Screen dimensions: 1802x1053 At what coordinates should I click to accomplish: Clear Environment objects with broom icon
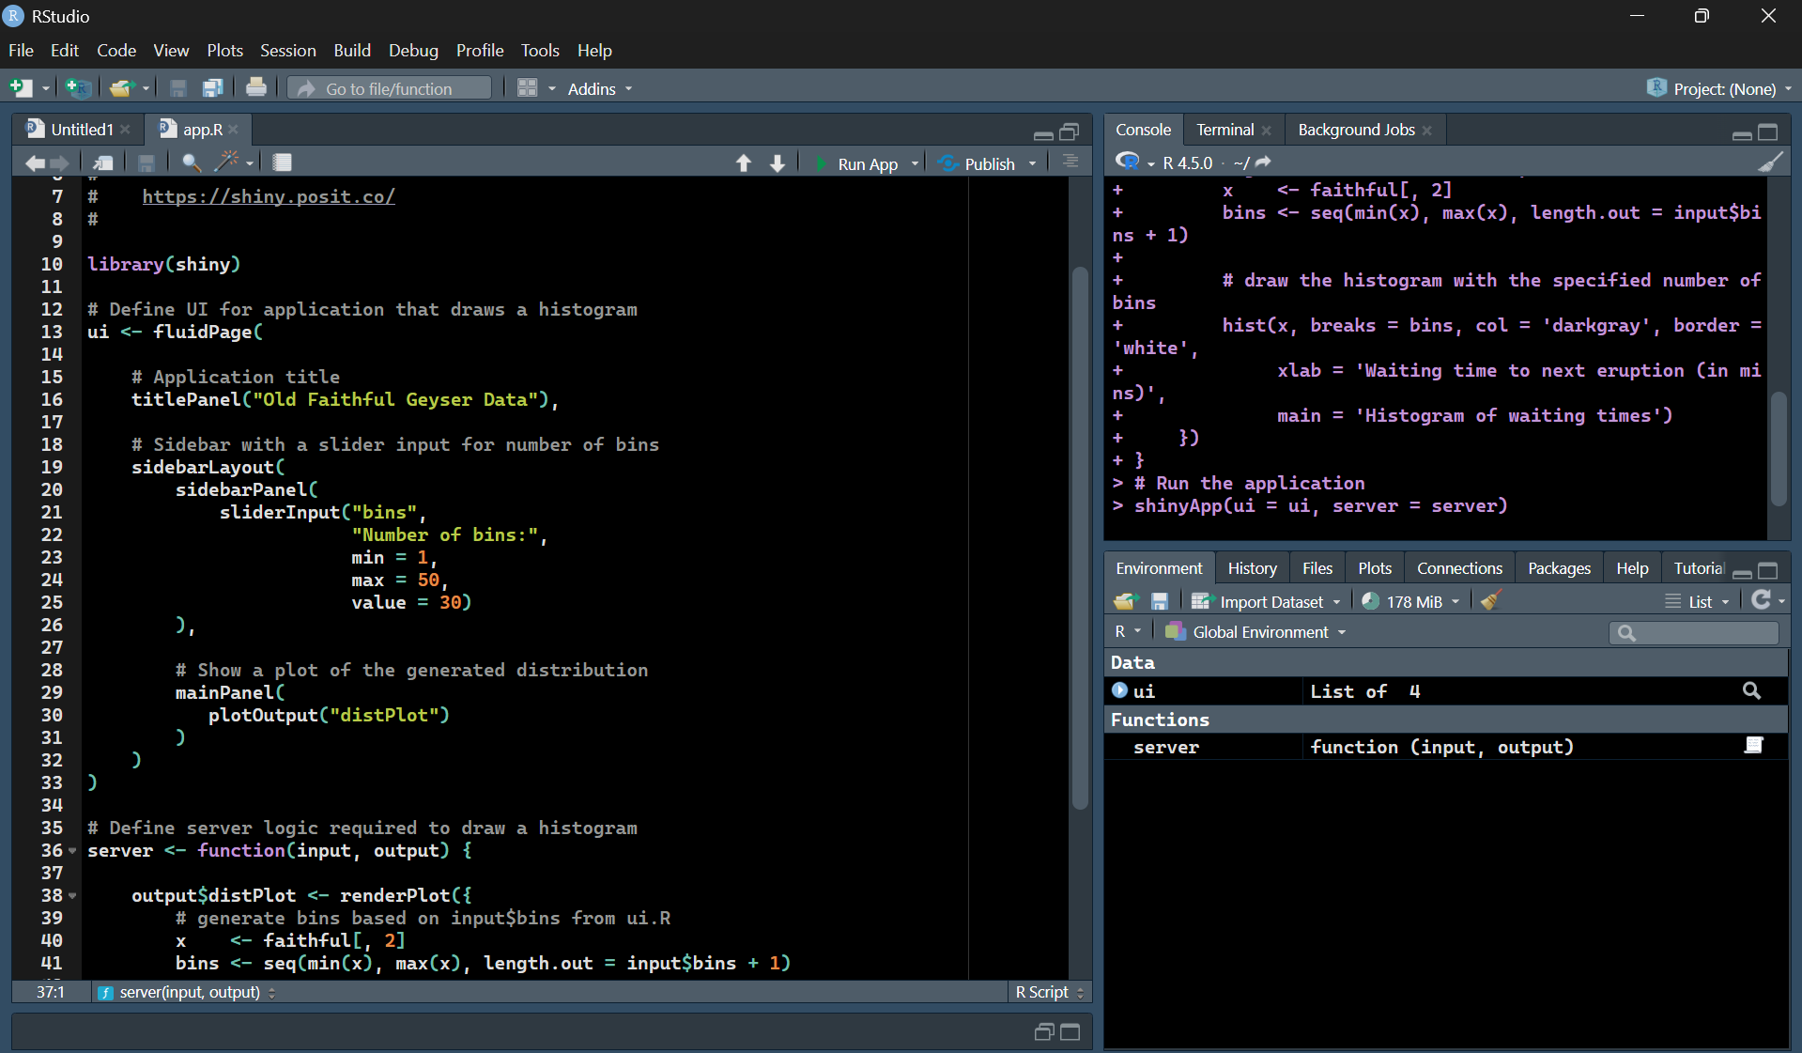coord(1491,600)
